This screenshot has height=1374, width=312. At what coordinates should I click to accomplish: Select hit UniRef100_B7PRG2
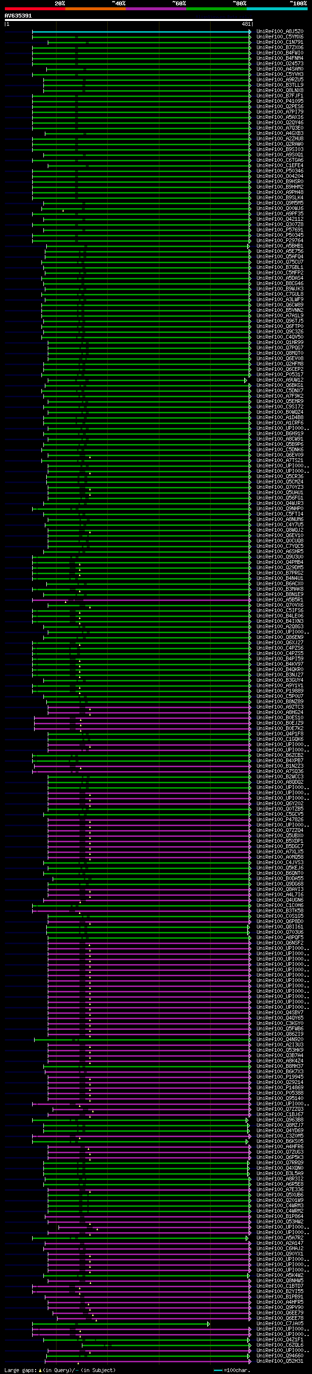(280, 573)
